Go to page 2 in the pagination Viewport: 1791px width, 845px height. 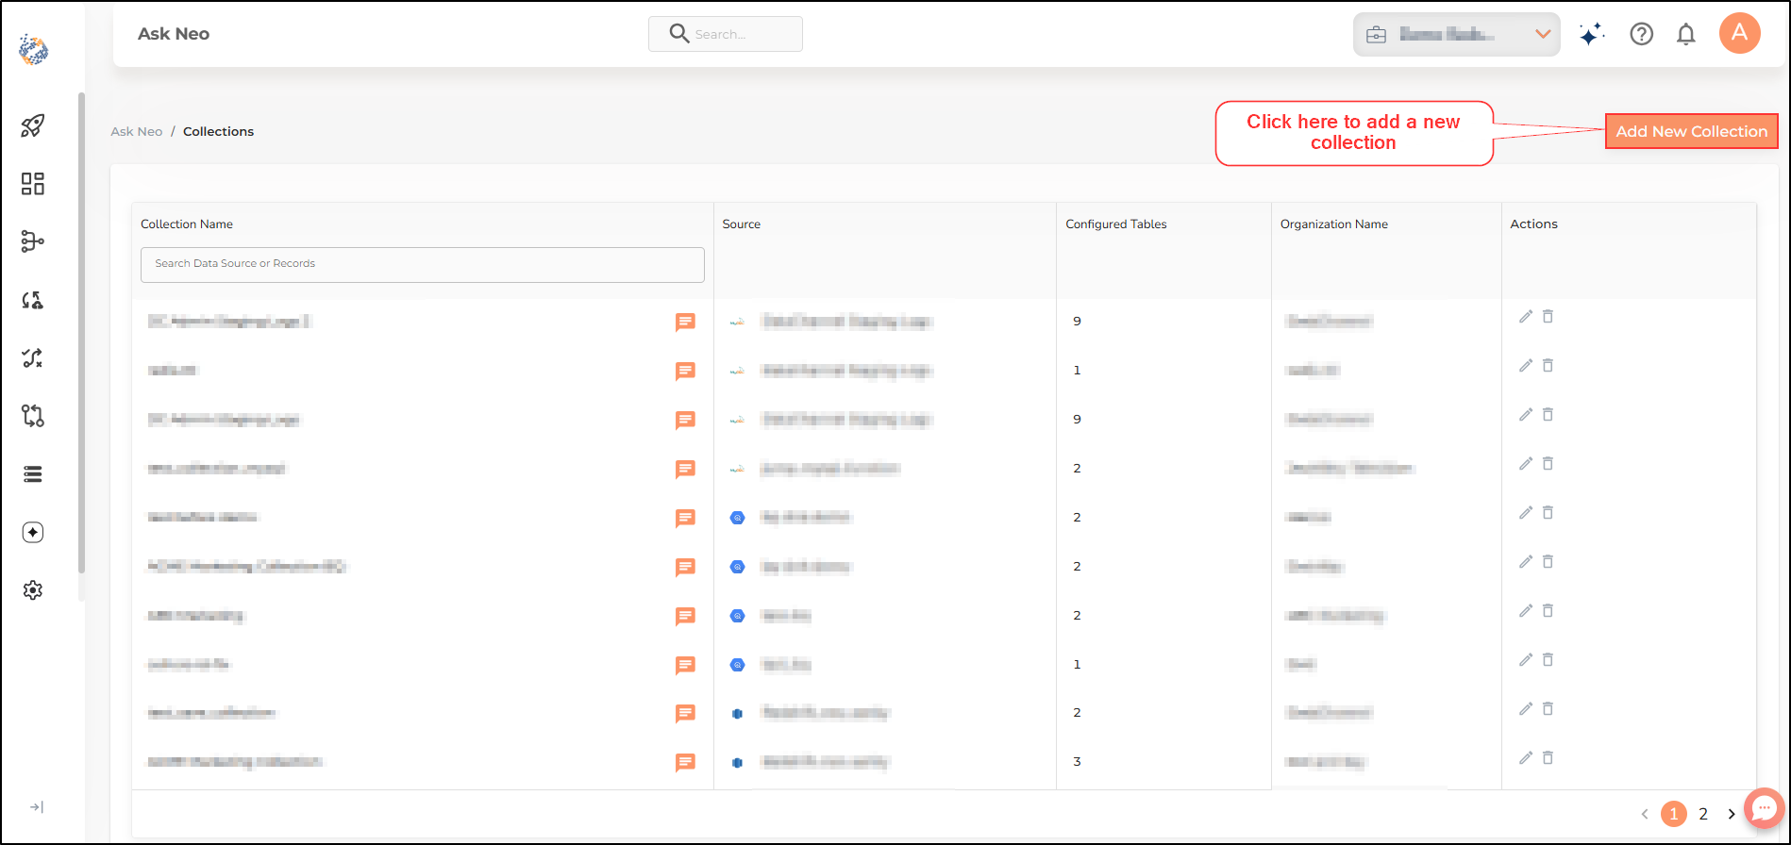pos(1703,814)
